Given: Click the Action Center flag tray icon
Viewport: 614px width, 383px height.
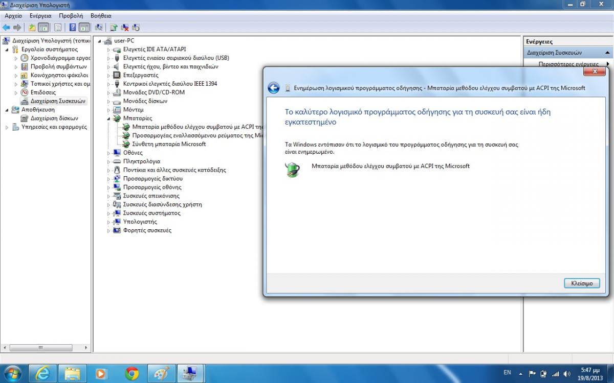Looking at the screenshot, I should click(532, 374).
